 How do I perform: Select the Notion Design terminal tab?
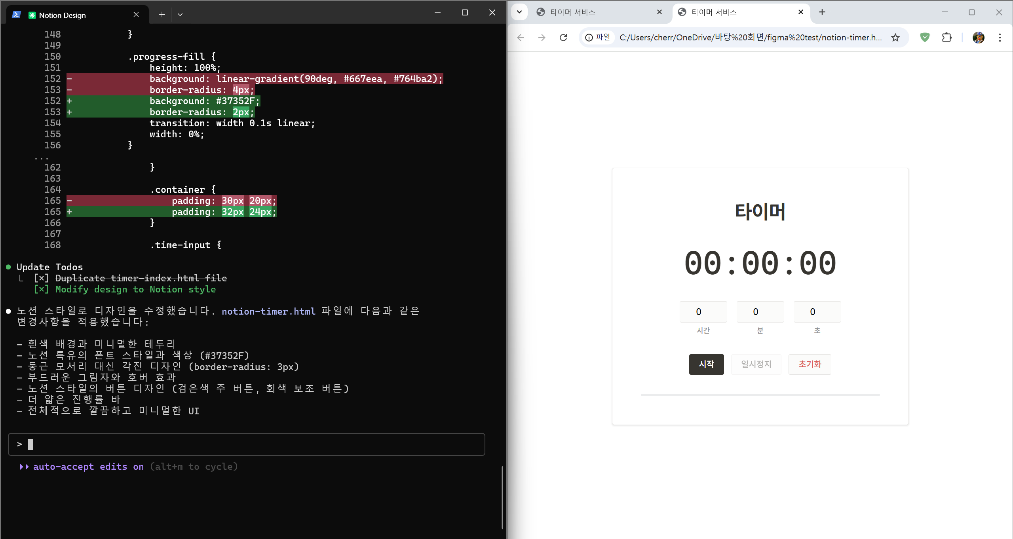[x=75, y=15]
